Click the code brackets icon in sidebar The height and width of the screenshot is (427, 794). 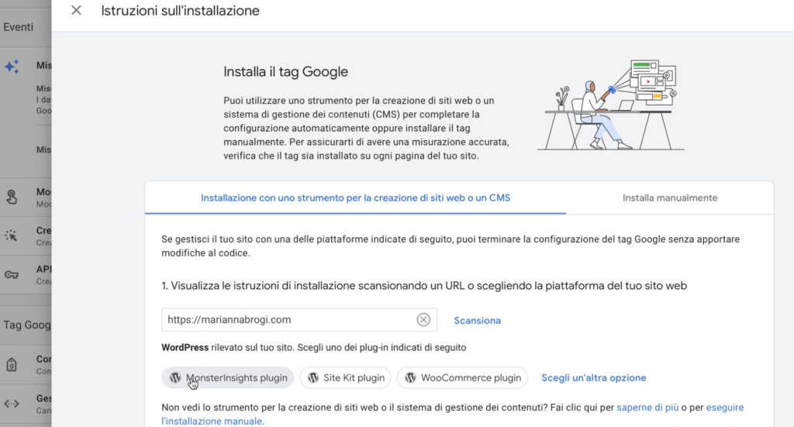click(x=12, y=403)
